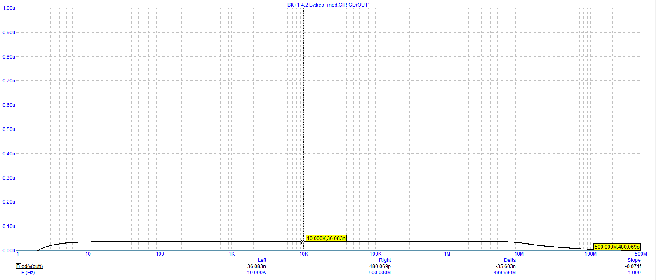Viewport: 656px width, 280px height.
Task: Click the Y-axis label '0.20u'
Action: (9, 202)
